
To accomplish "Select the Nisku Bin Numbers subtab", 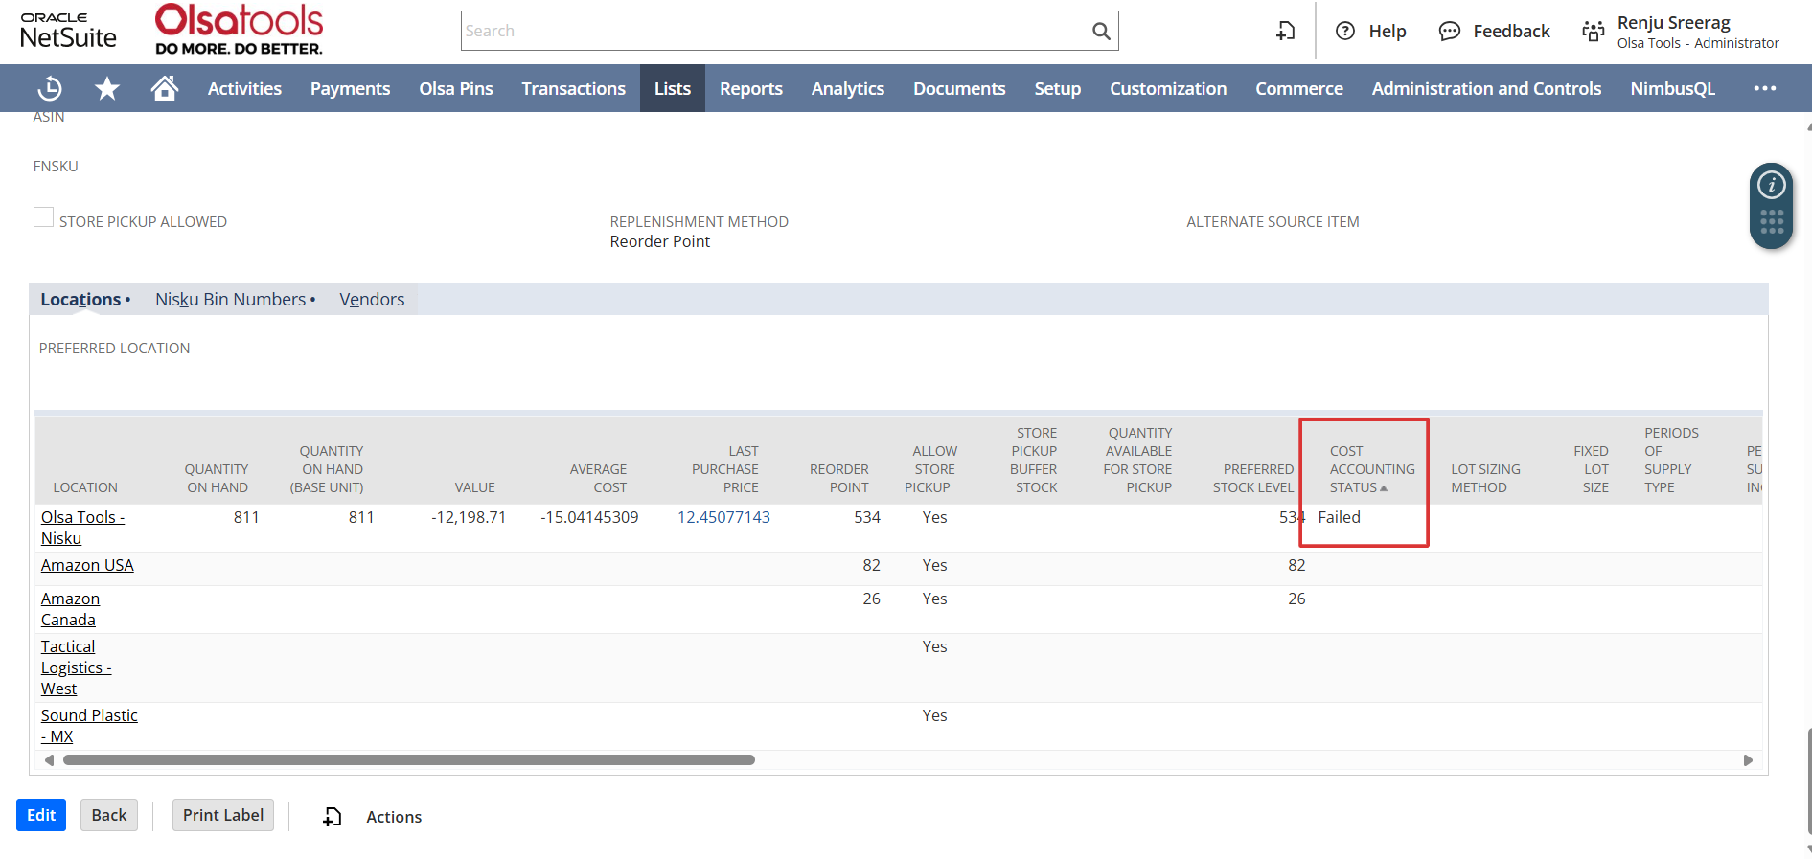I will (231, 300).
